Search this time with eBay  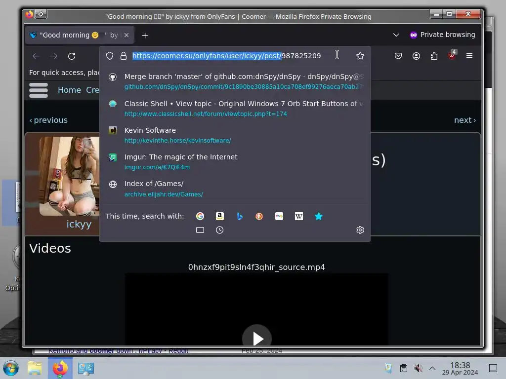point(279,216)
